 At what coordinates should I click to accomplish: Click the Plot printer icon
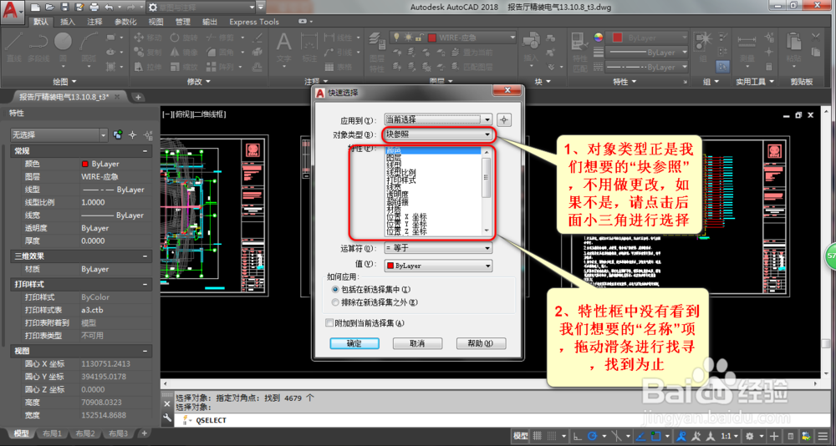tap(94, 8)
